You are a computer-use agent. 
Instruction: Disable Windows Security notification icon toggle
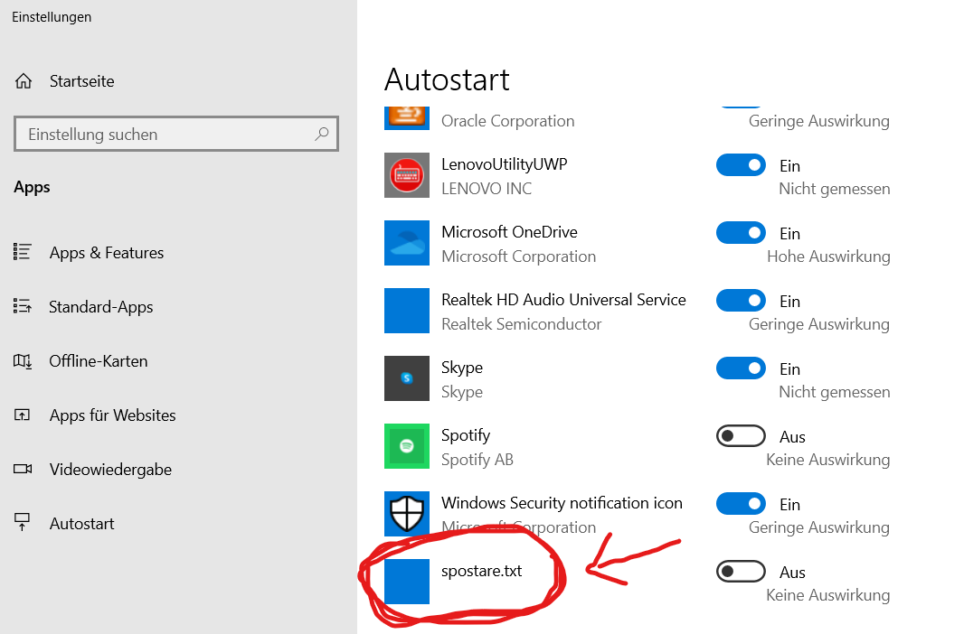pyautogui.click(x=741, y=504)
